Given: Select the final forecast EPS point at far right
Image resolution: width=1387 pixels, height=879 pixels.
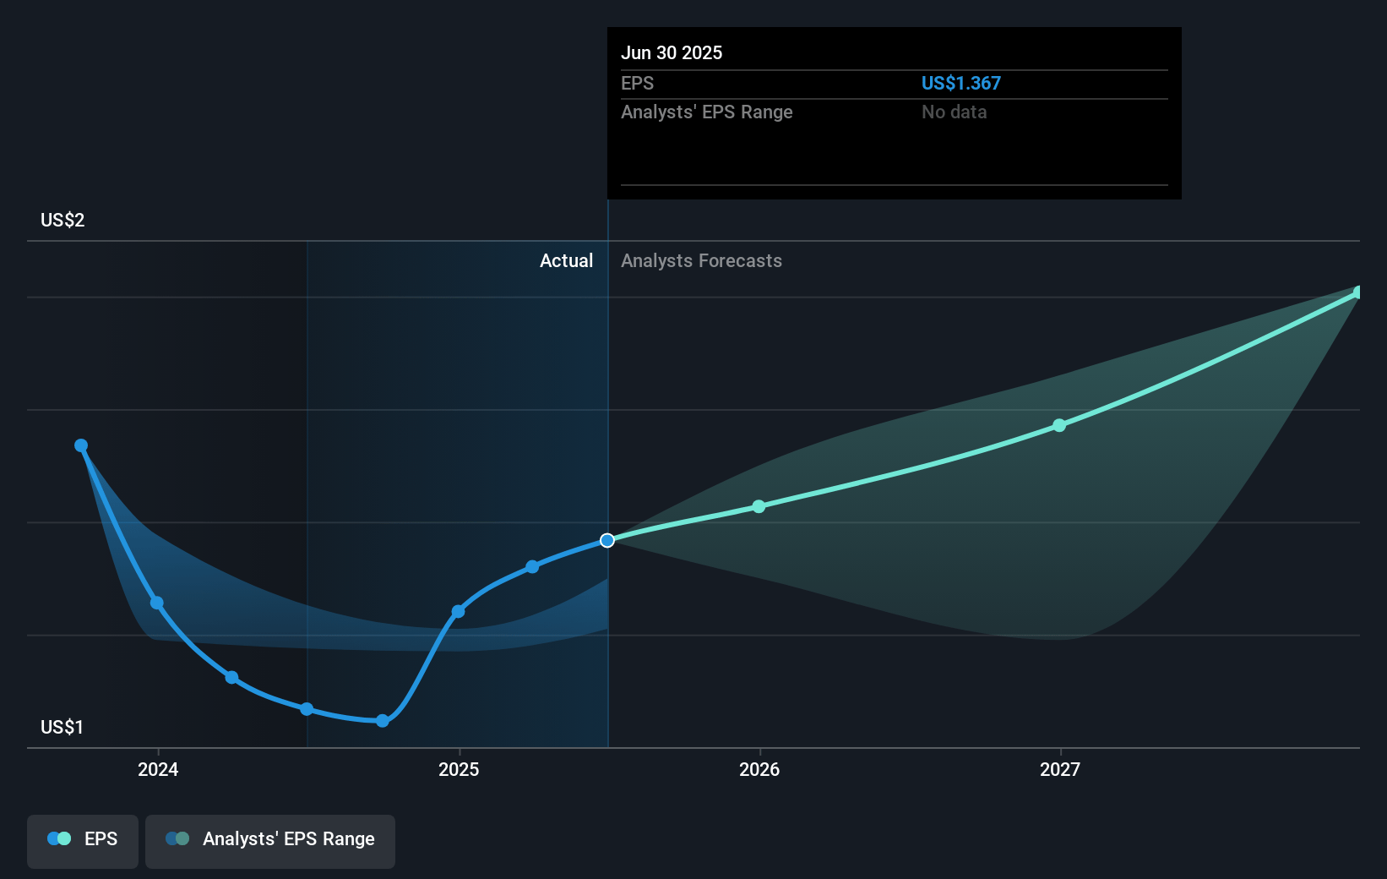Looking at the screenshot, I should coord(1358,292).
